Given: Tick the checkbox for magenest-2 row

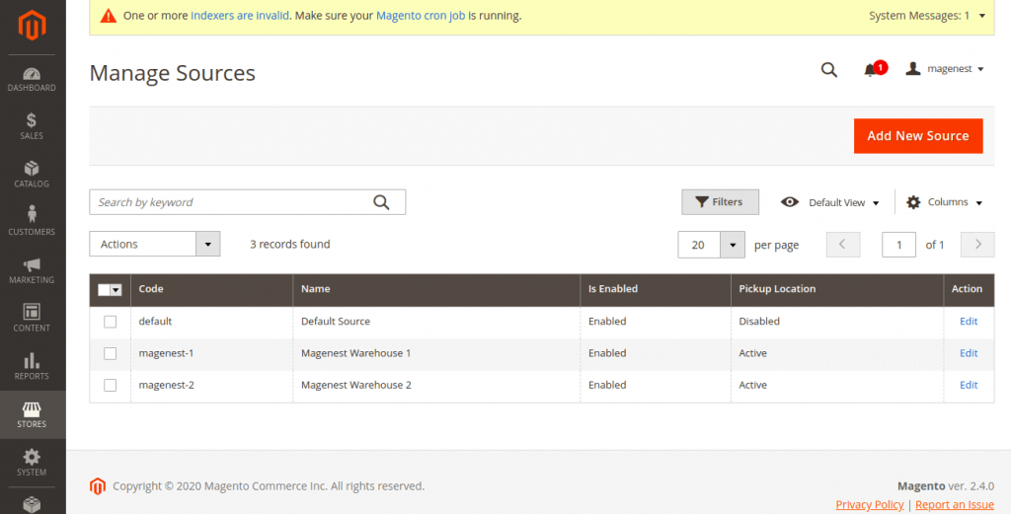Looking at the screenshot, I should click(111, 385).
